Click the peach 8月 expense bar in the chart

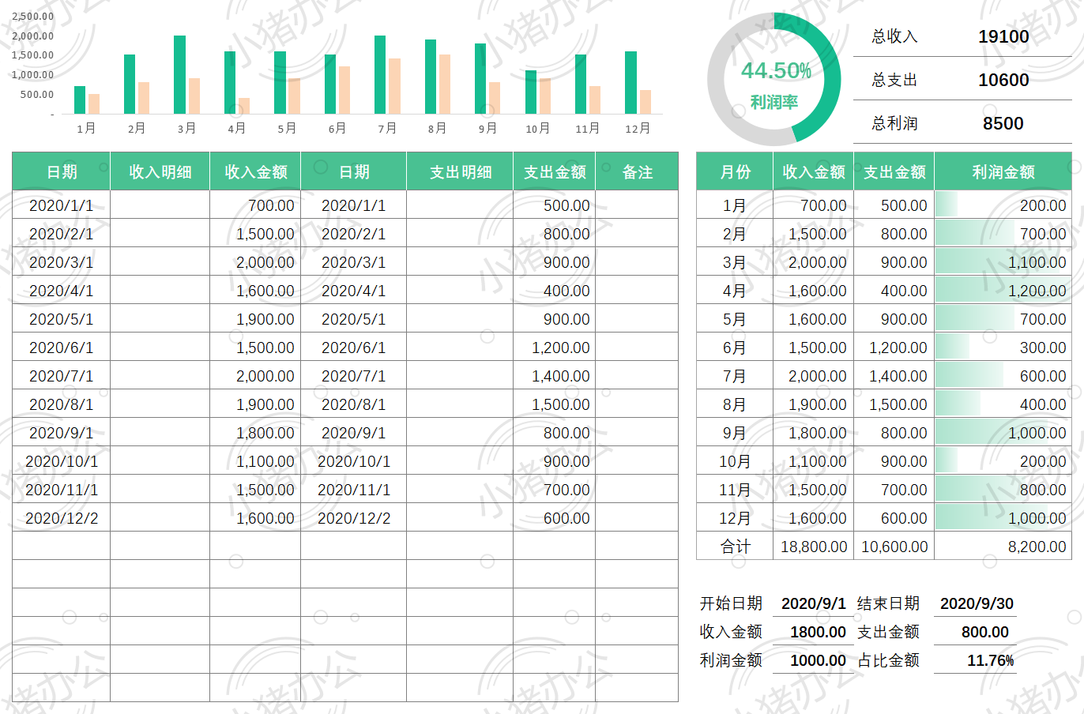click(x=445, y=85)
